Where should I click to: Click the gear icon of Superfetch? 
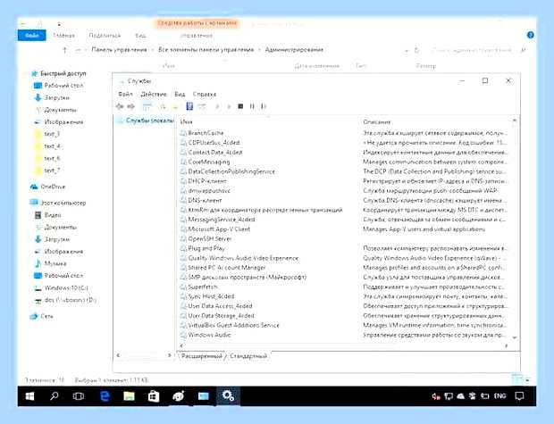coord(183,287)
